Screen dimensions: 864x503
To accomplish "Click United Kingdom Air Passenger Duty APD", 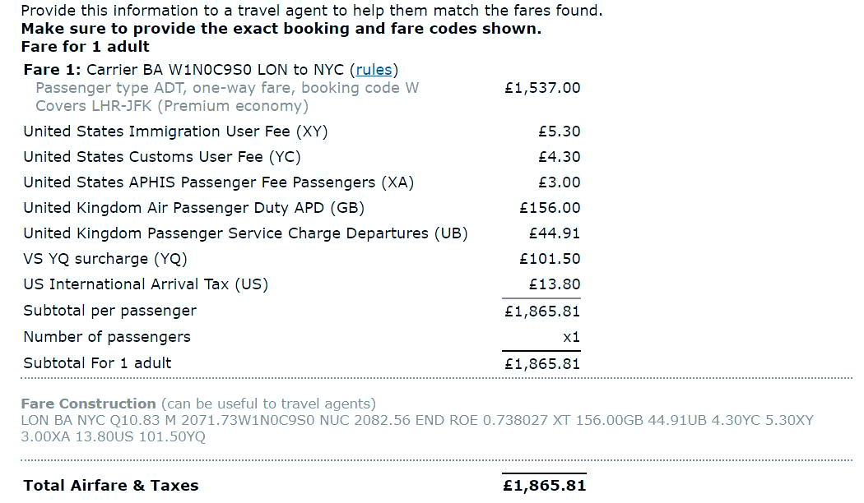I will (x=194, y=208).
